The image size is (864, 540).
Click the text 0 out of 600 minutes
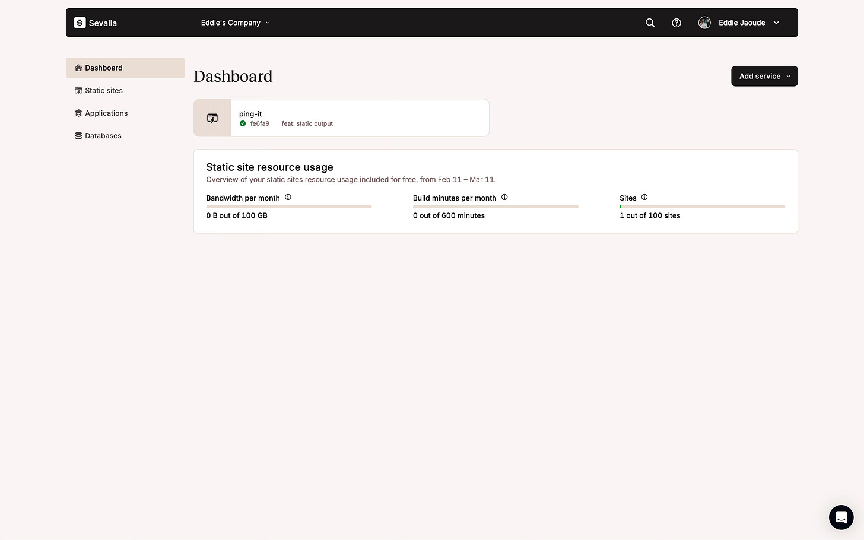pos(449,215)
